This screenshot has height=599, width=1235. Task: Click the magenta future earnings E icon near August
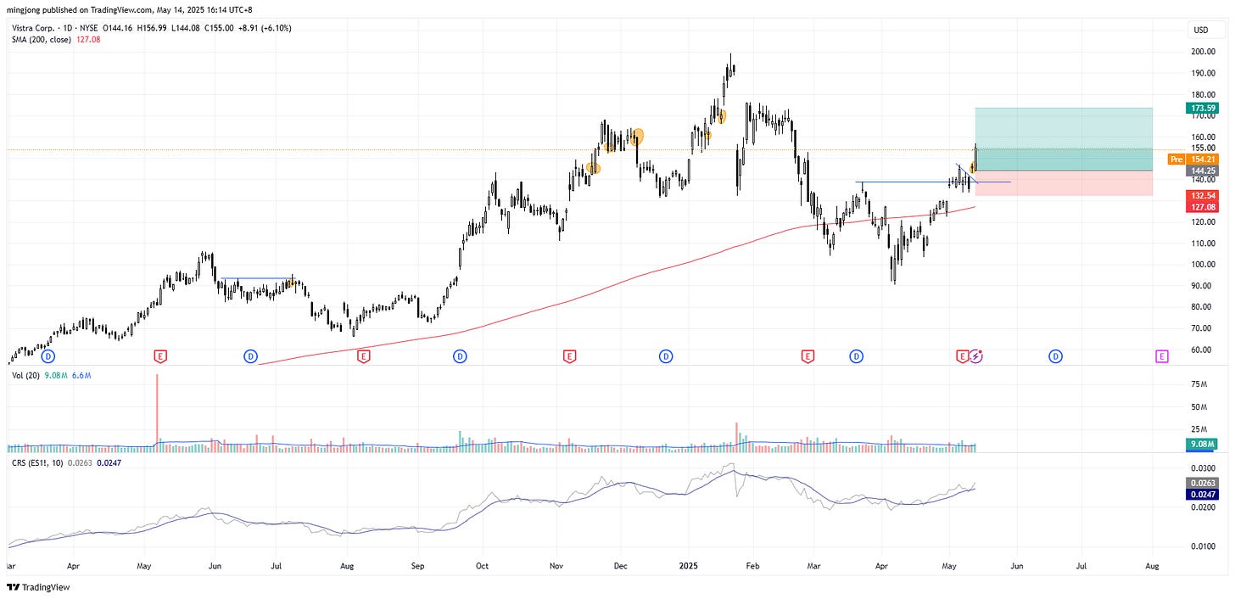1162,357
